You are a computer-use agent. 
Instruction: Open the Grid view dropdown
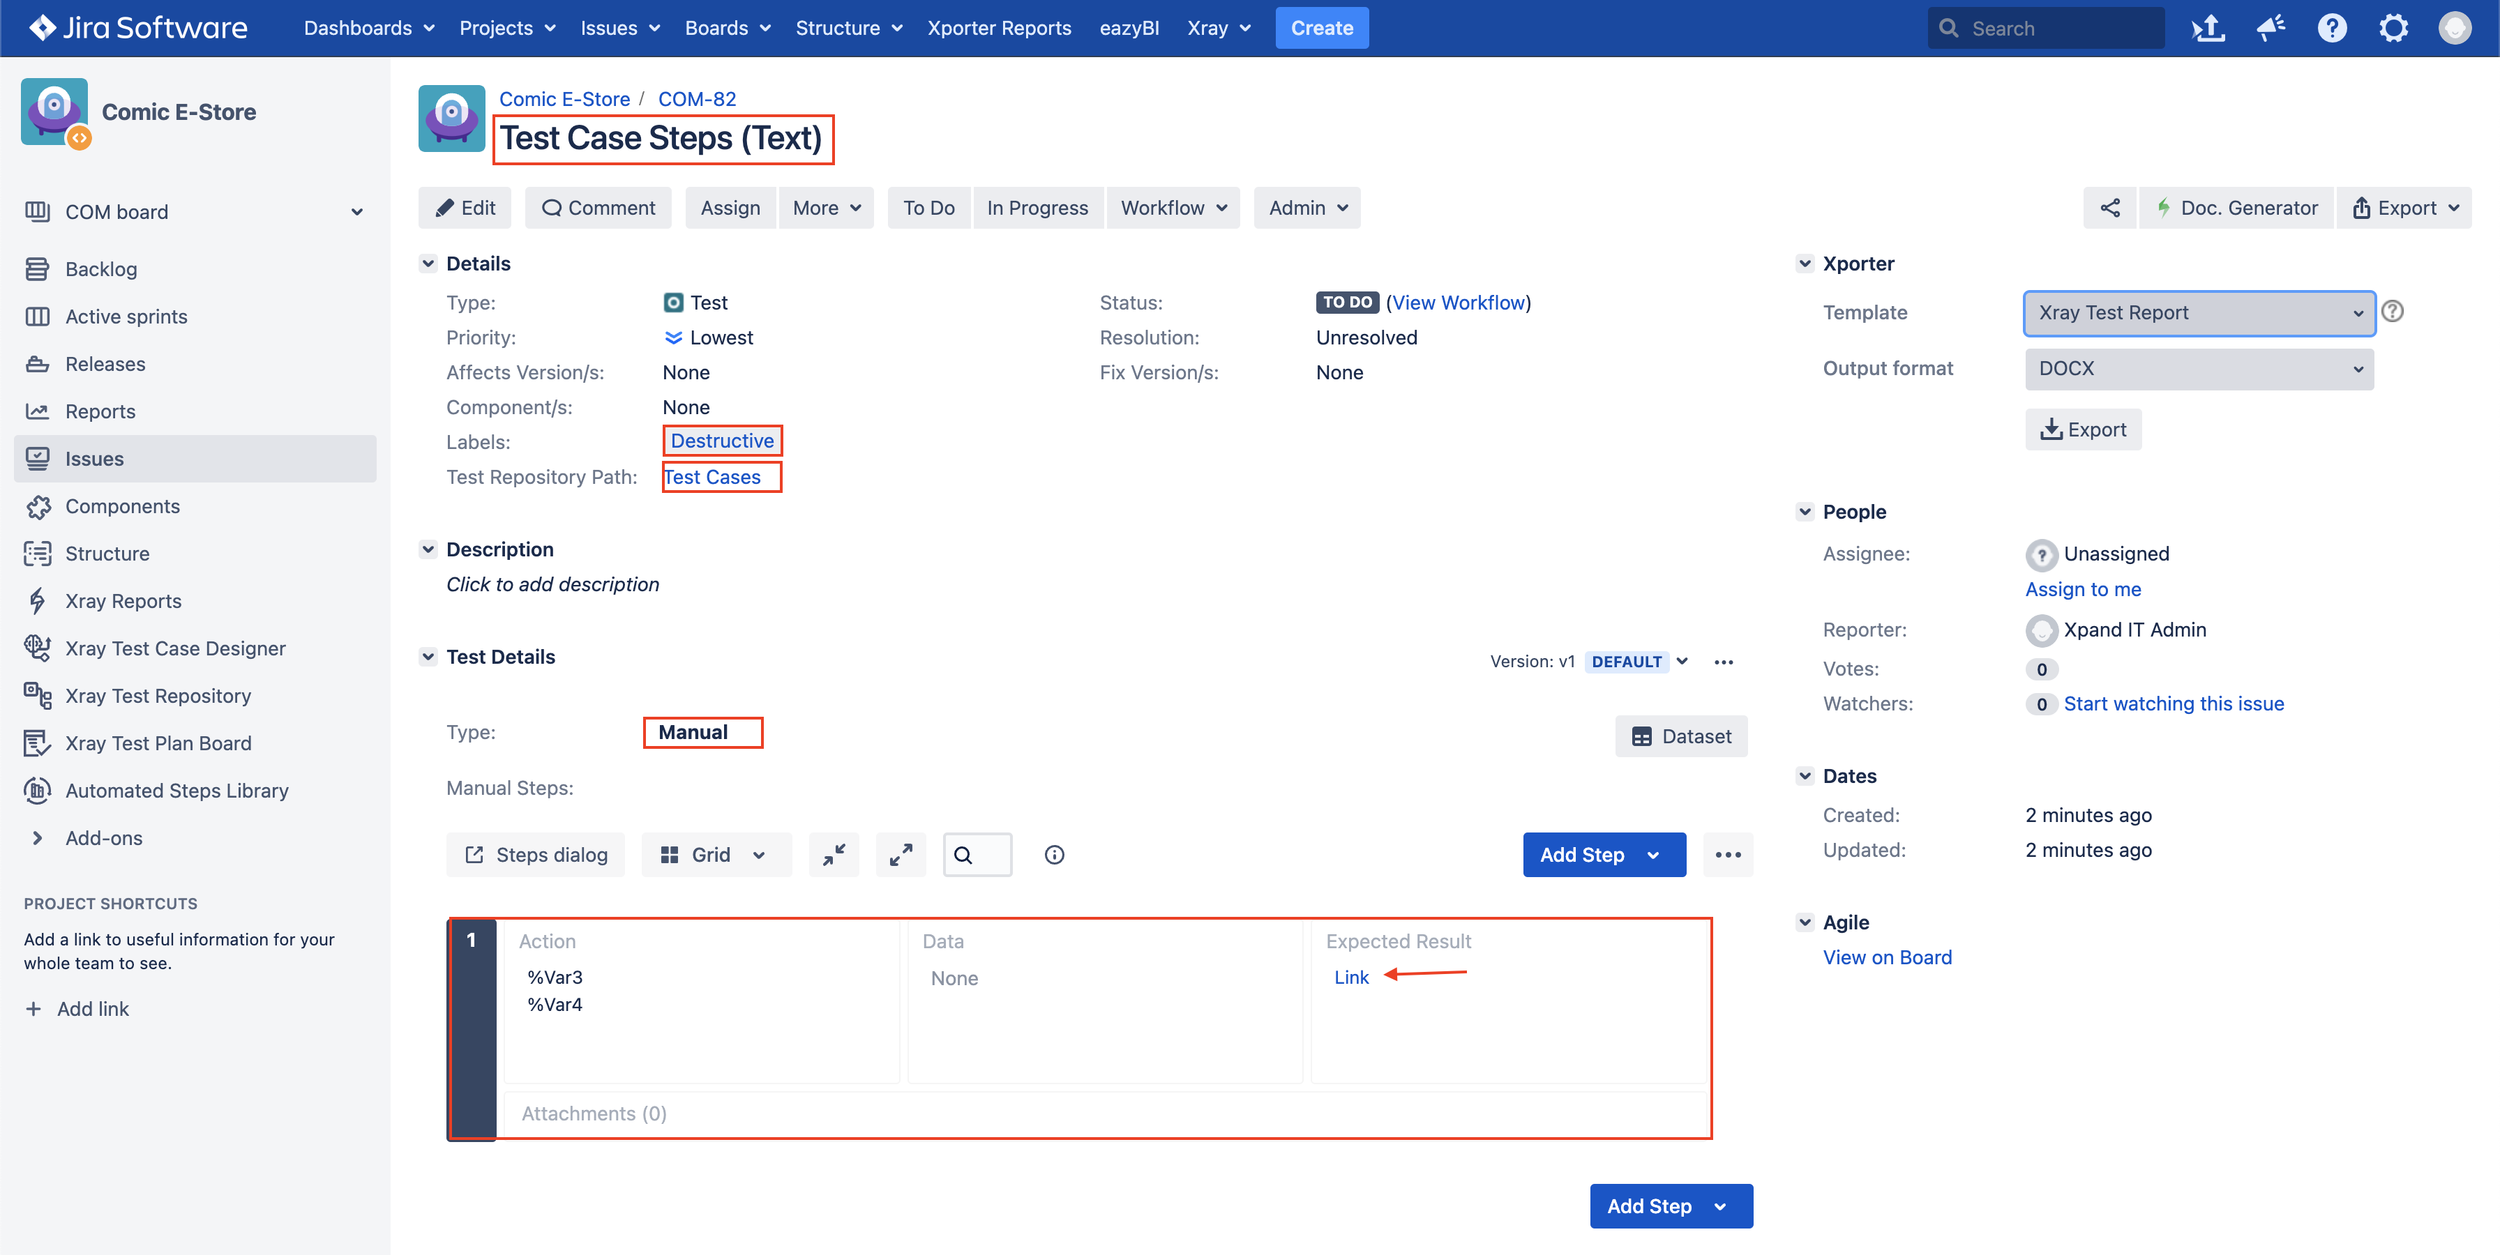coord(715,855)
